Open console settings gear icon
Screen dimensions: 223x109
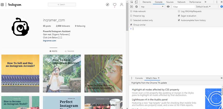pos(221,7)
